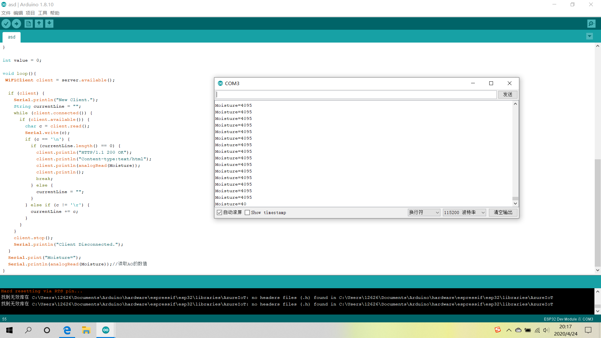This screenshot has height=338, width=601.
Task: Click the 'void loop(){' code line
Action: (x=19, y=74)
